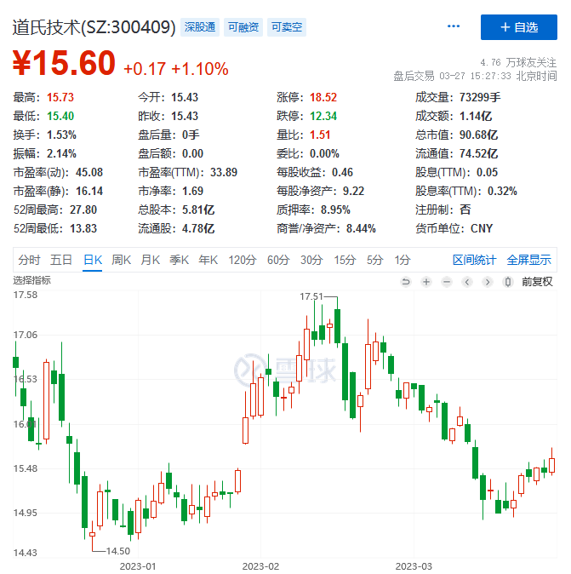Click the 14.50 low marker on chart

point(117,551)
